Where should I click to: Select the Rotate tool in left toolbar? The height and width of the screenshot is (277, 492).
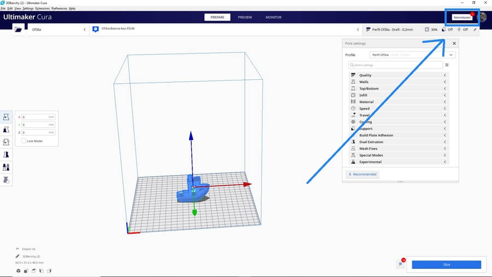(x=6, y=142)
